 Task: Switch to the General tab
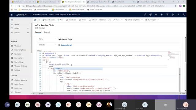tap(38, 32)
